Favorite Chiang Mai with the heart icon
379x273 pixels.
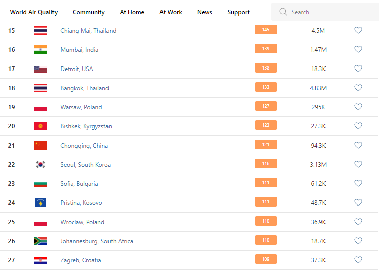point(358,30)
